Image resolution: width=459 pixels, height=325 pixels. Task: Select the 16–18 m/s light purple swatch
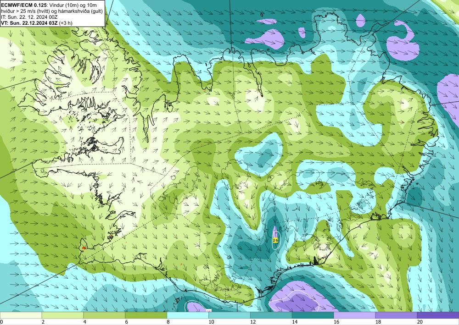(354, 315)
